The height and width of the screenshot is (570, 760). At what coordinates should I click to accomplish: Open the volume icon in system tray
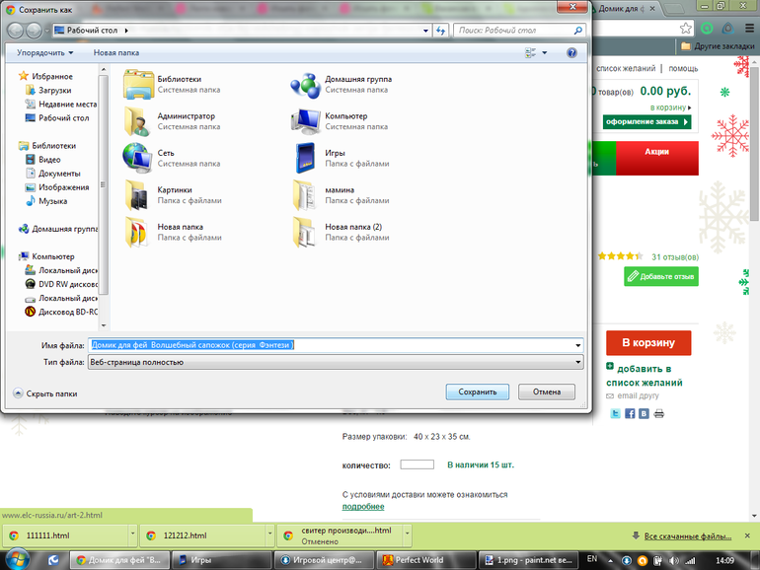[x=674, y=561]
